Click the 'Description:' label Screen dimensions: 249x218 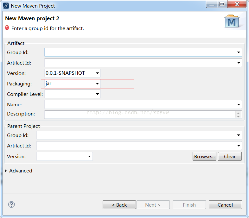coord(21,114)
